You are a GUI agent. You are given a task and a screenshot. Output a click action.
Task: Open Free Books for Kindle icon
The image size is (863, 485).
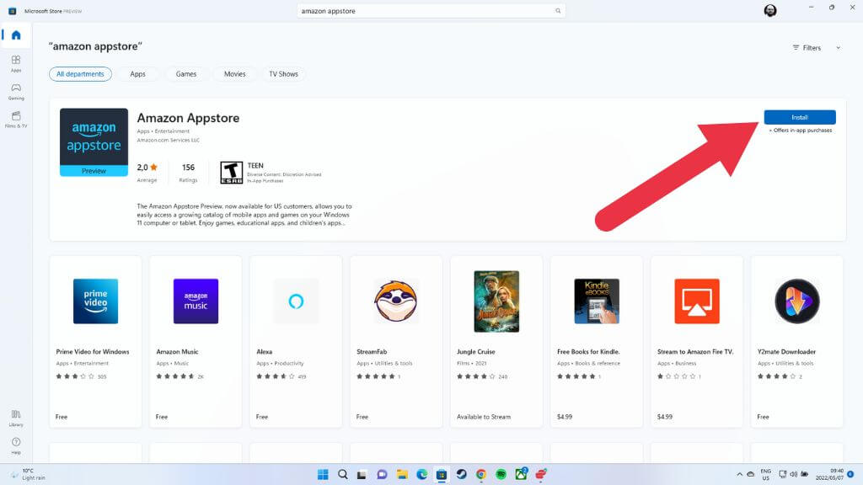[597, 301]
